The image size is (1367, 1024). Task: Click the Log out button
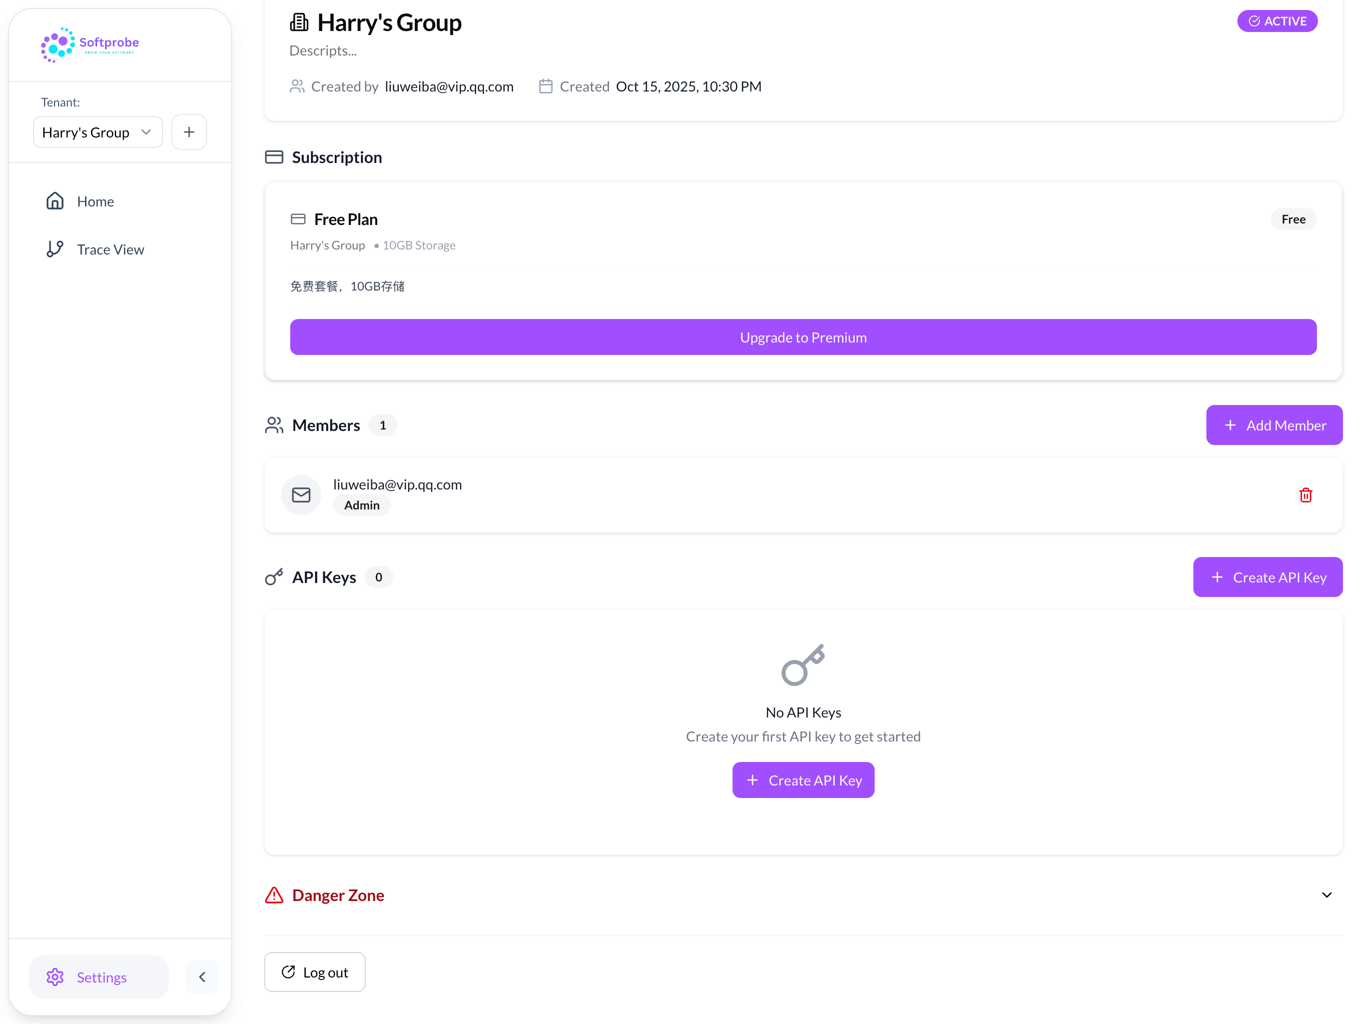(315, 972)
